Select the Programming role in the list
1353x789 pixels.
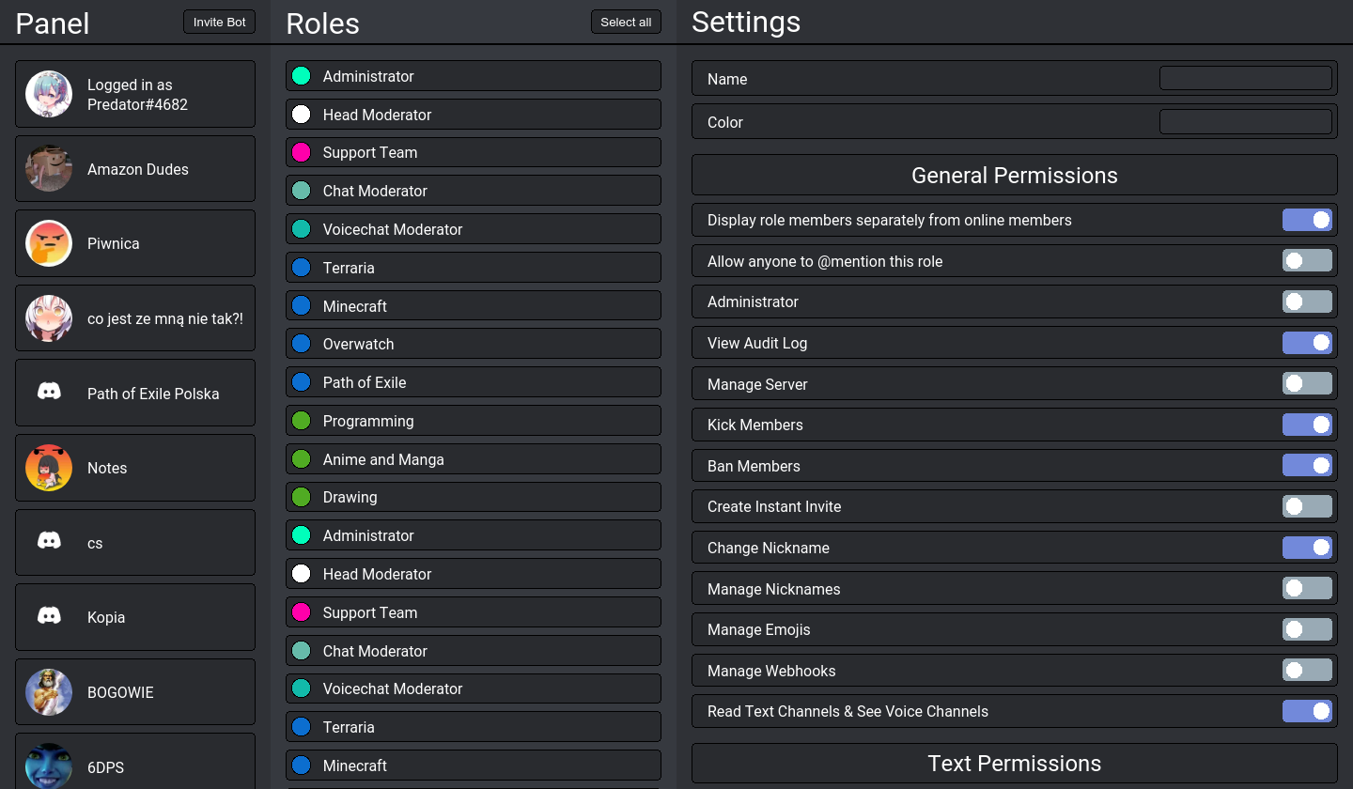tap(473, 421)
